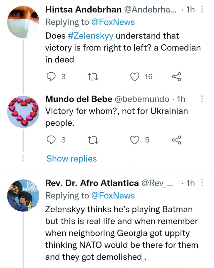Image resolution: width=214 pixels, height=268 pixels.
Task: Share Hintsa Andebrhan's tweet
Action: tap(177, 77)
